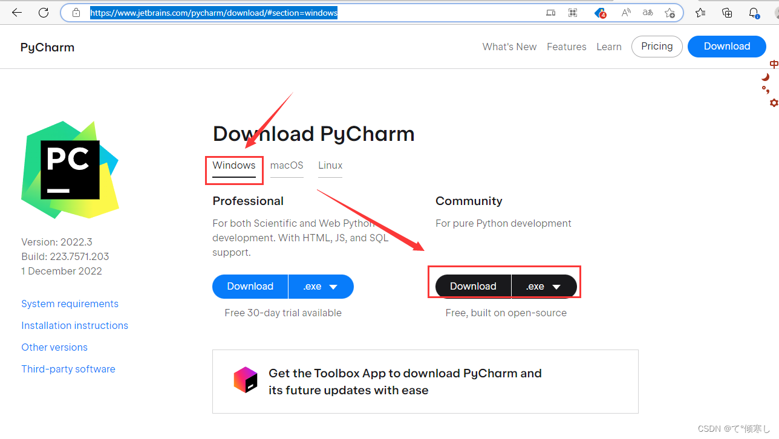The width and height of the screenshot is (779, 439).
Task: Click the 'For pure Python development' text
Action: pyautogui.click(x=503, y=223)
